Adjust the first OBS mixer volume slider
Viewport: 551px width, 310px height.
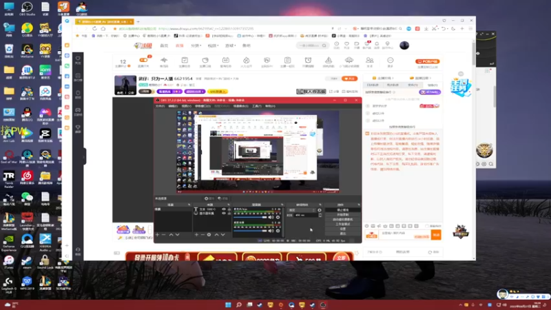click(x=250, y=217)
